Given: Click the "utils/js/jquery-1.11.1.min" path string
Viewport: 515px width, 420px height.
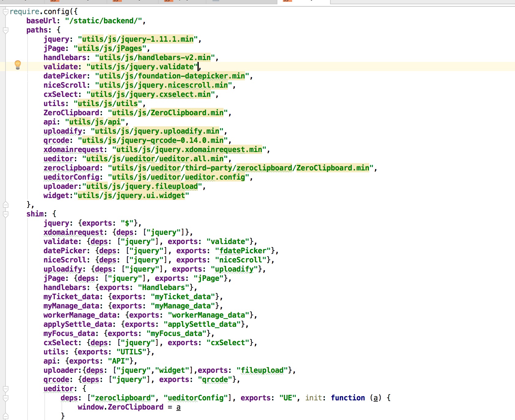Looking at the screenshot, I should click(x=137, y=39).
